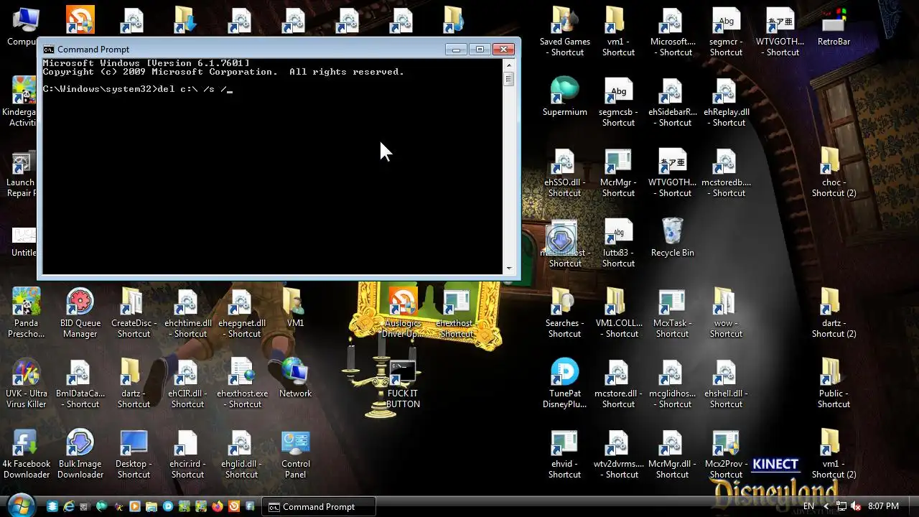Screen dimensions: 919x517
Task: Select the ehexthost.exe shortcut icon
Action: click(x=242, y=383)
